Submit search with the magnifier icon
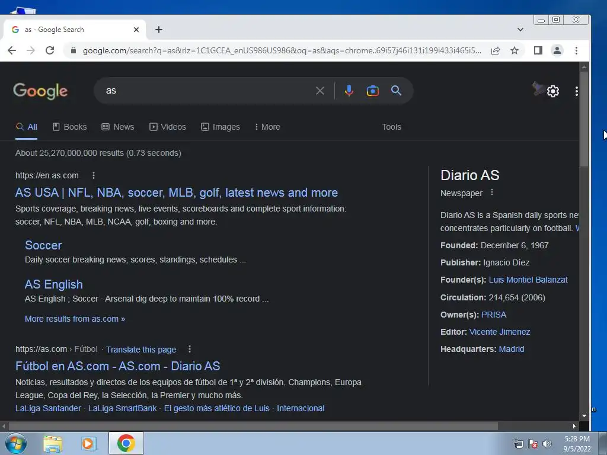 pos(396,91)
